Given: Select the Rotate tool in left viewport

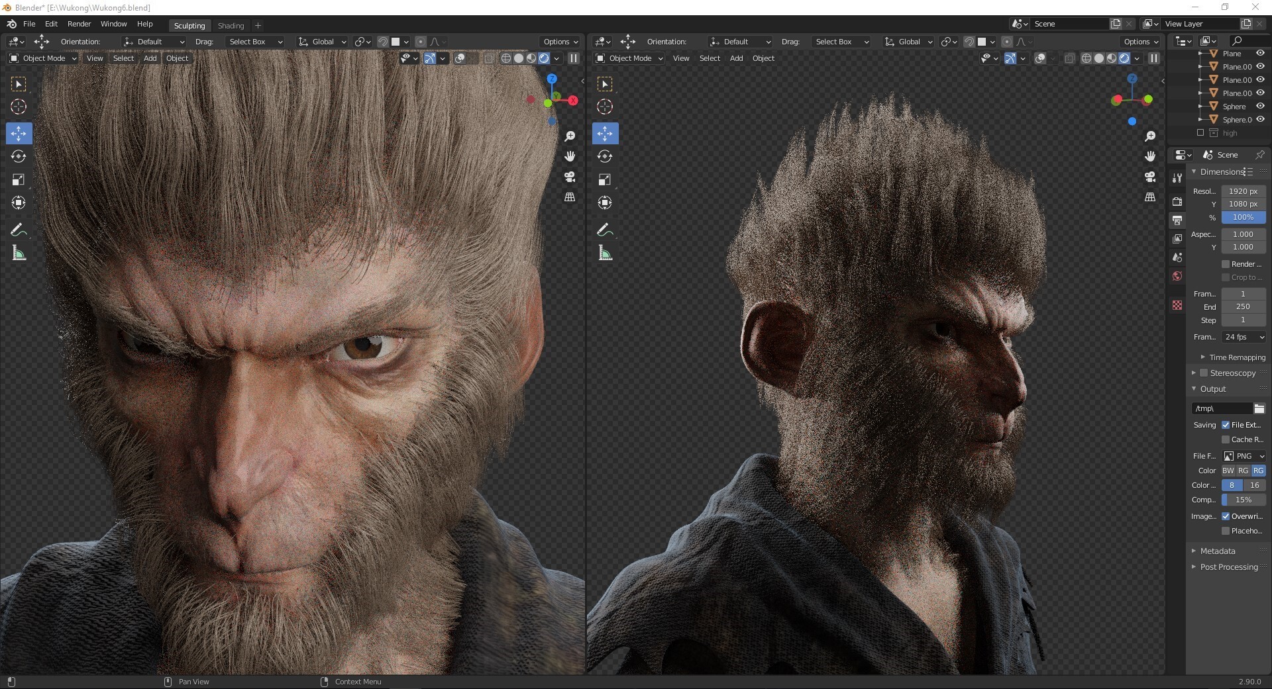Looking at the screenshot, I should click(x=19, y=156).
